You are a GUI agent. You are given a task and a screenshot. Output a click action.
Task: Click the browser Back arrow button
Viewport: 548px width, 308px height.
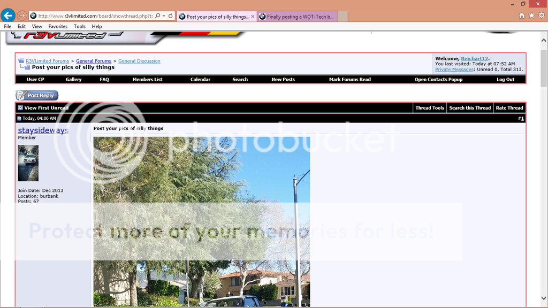(8, 16)
